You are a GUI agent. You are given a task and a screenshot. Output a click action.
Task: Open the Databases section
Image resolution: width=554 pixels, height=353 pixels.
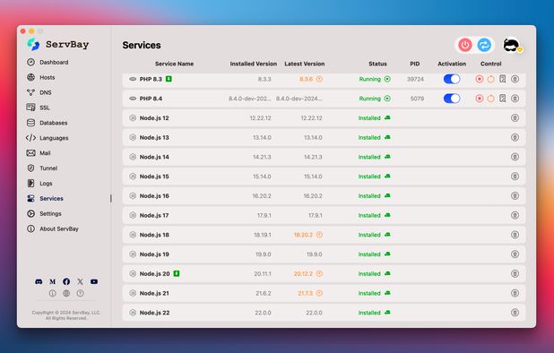[47, 123]
